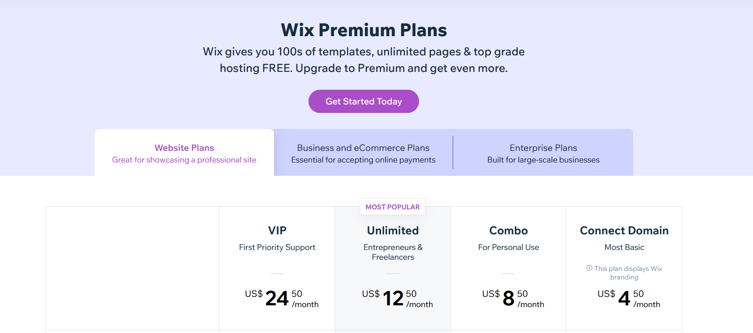This screenshot has width=753, height=333.
Task: Click 'Most Basic' subtitle under Connect Domain
Action: 624,247
